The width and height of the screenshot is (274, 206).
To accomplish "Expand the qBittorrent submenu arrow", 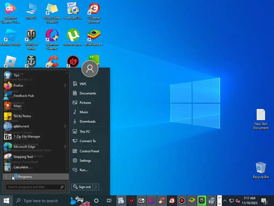I will [x=65, y=126].
